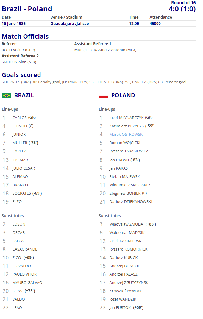Click Jan FURTOK in Poland substitutes

tap(120, 308)
